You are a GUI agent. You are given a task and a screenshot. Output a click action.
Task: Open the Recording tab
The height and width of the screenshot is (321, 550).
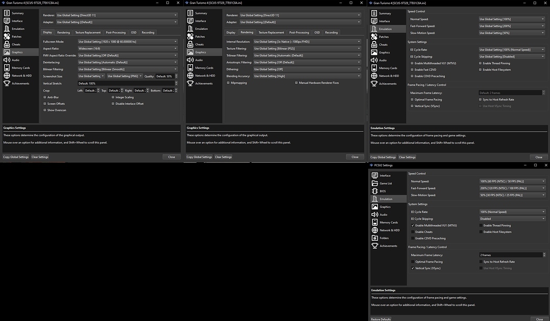click(x=148, y=32)
